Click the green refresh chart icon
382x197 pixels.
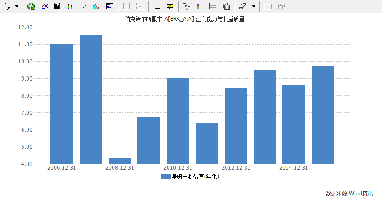coord(31,6)
